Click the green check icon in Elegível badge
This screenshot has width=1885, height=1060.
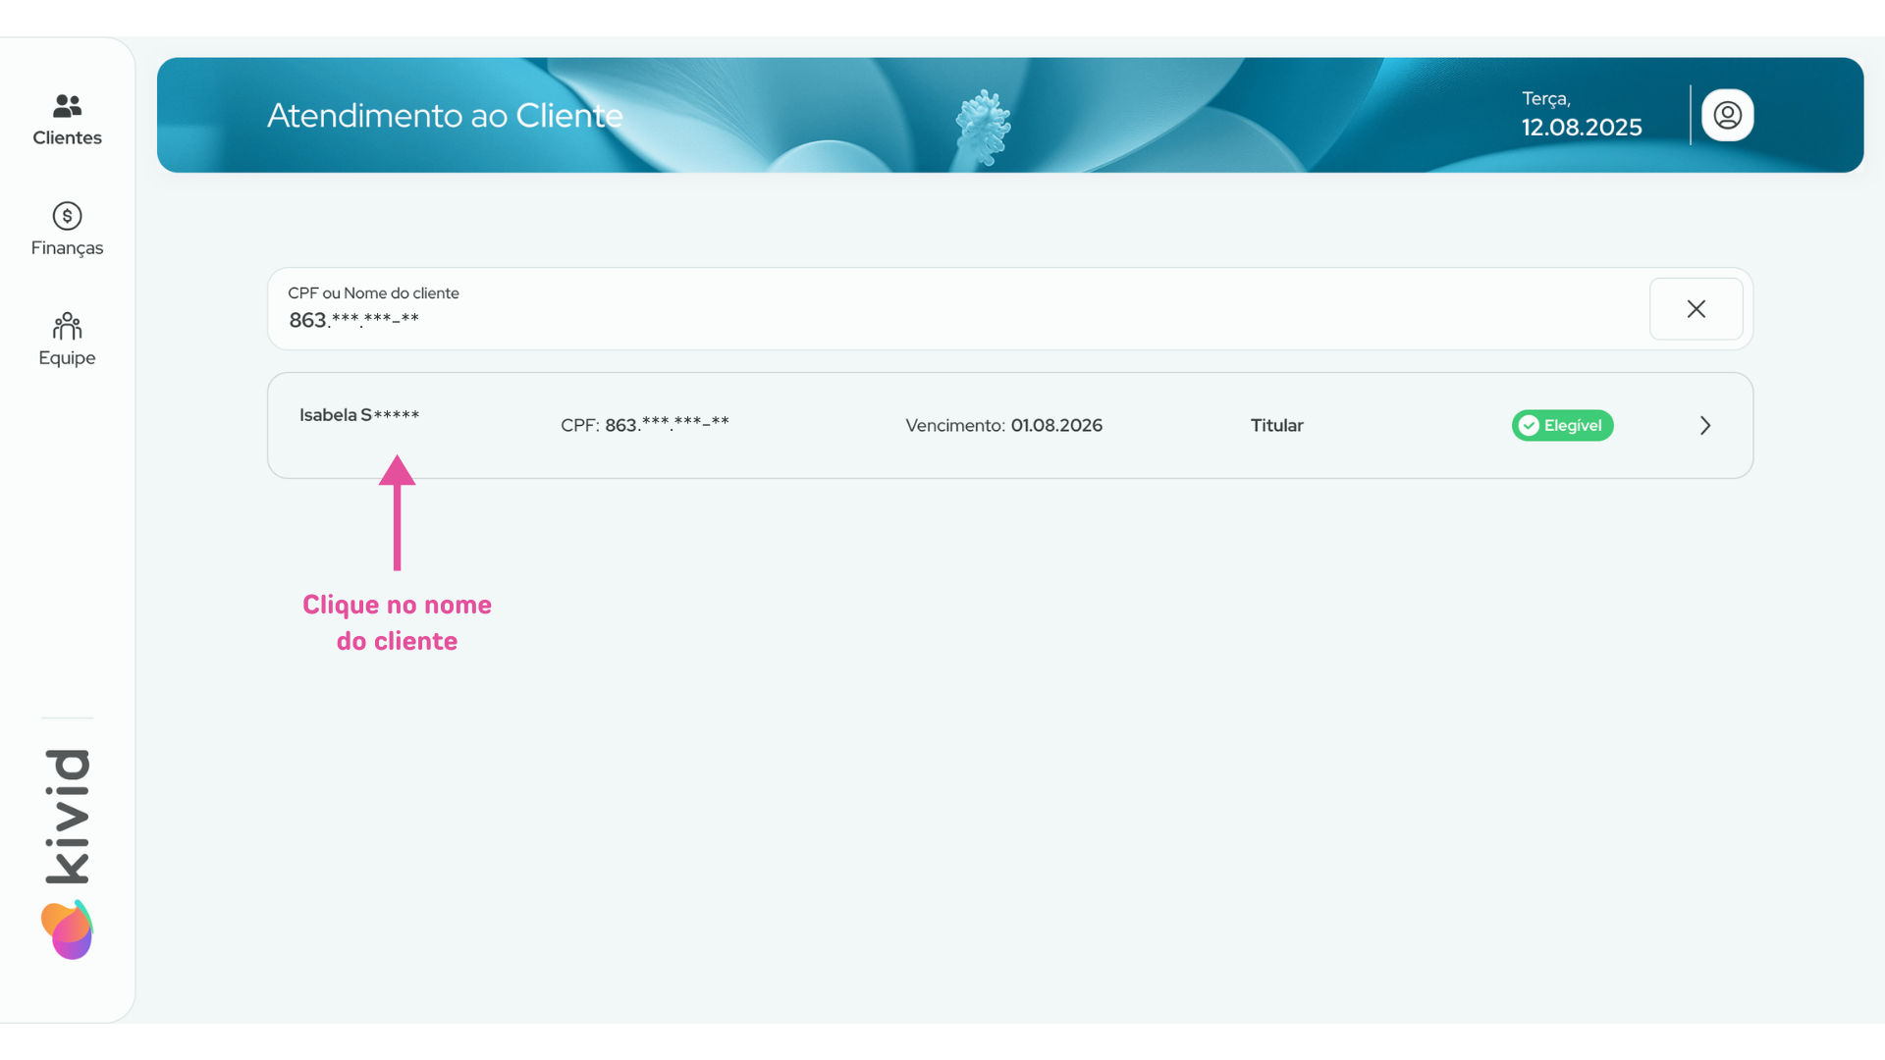click(x=1529, y=426)
